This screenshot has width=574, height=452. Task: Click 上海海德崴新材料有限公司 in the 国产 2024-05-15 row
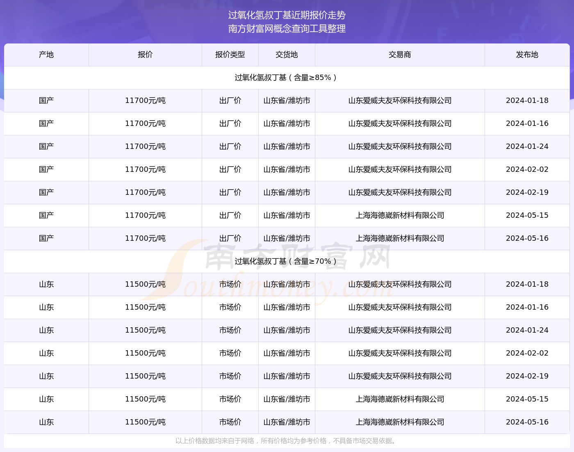click(400, 215)
